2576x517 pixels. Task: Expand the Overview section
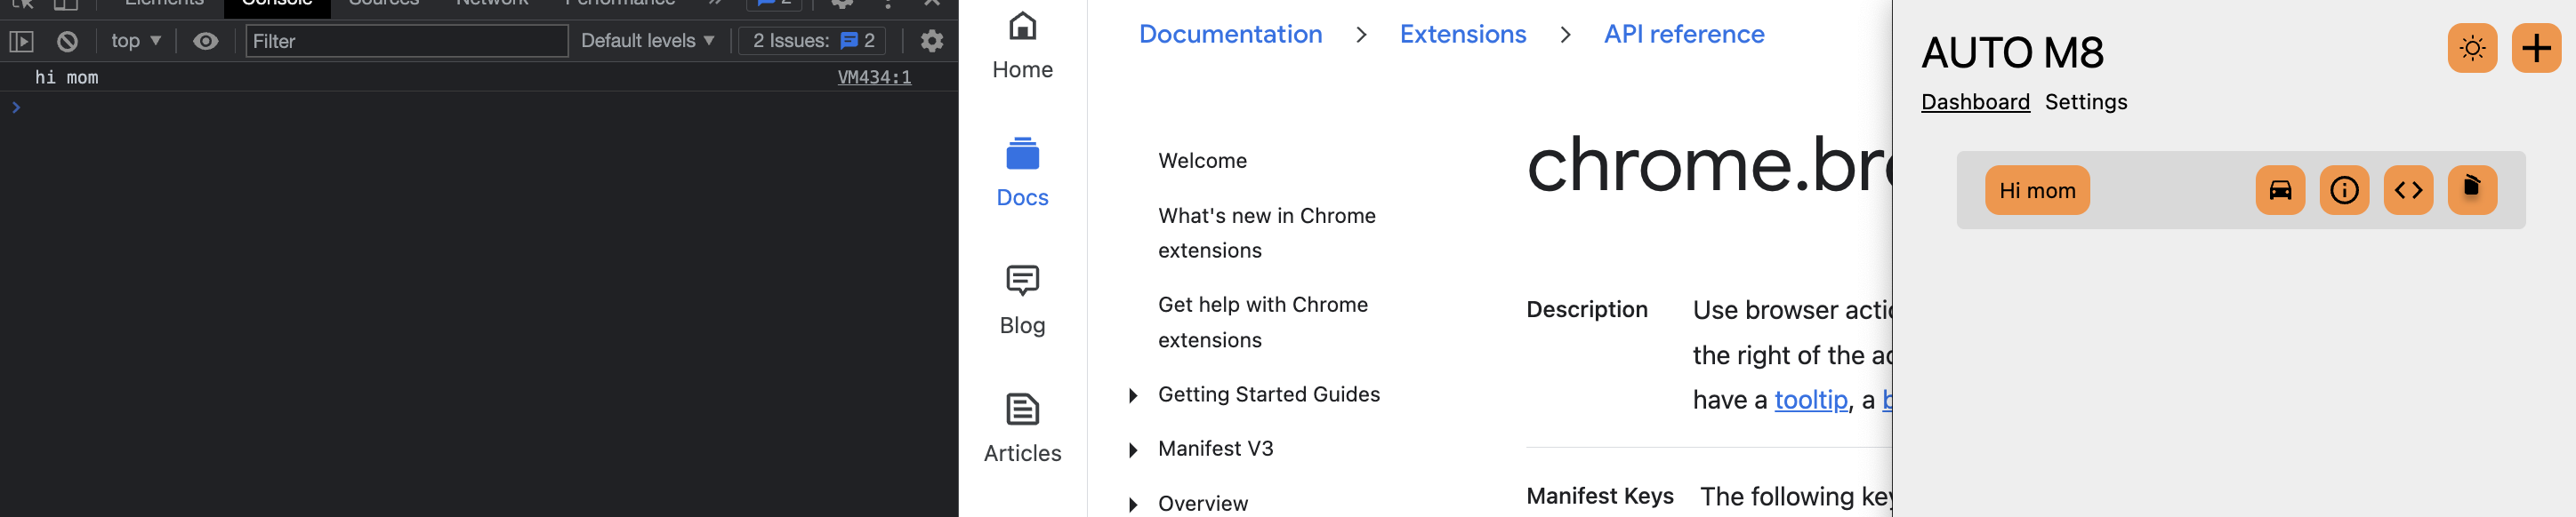[1133, 505]
